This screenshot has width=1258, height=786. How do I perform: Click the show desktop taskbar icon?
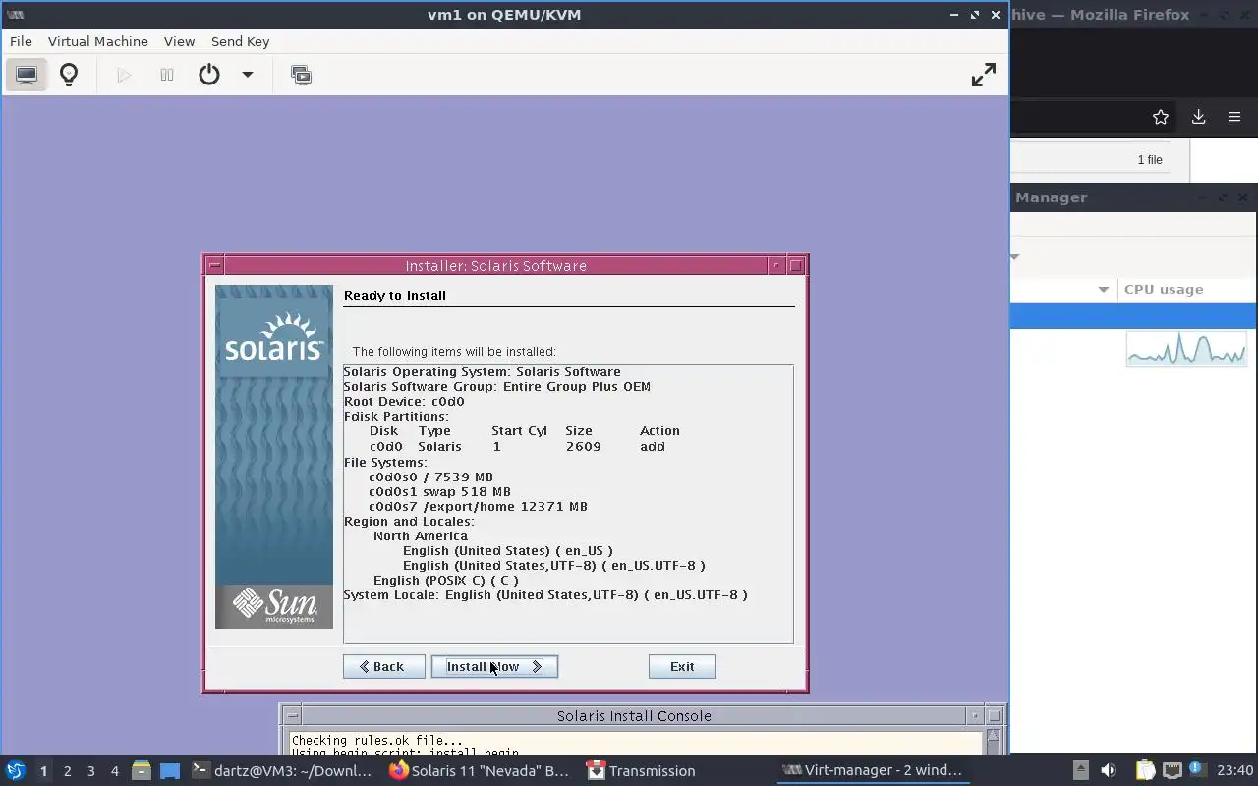tap(170, 770)
